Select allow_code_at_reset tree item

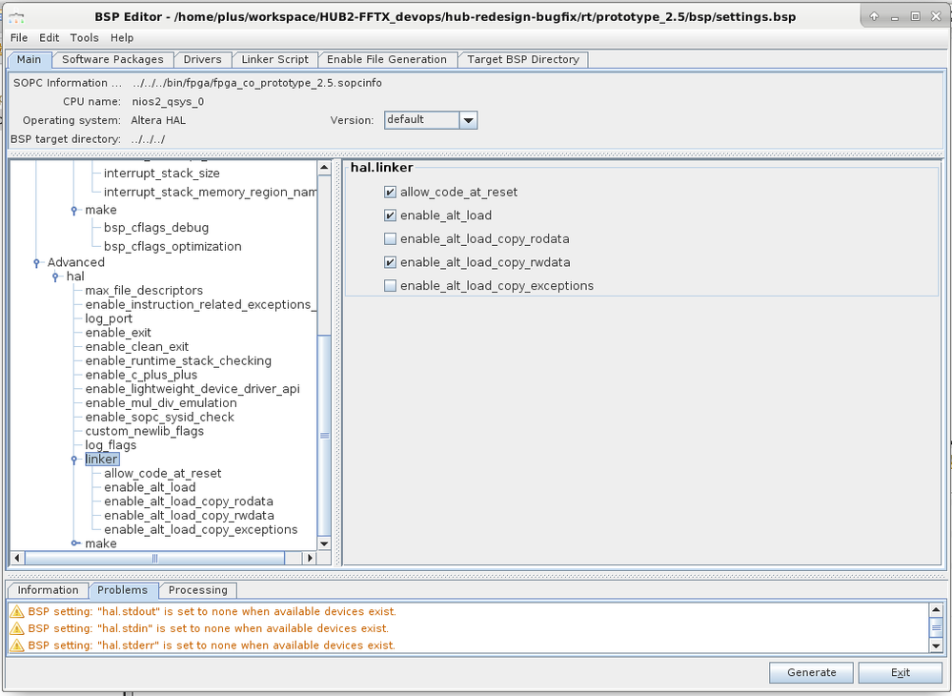pyautogui.click(x=162, y=474)
